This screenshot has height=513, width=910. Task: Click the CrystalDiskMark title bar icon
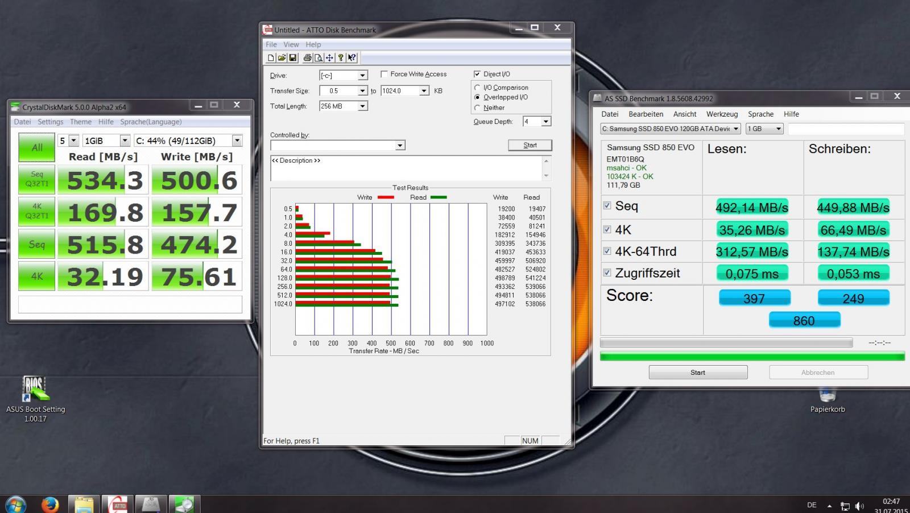(x=15, y=106)
